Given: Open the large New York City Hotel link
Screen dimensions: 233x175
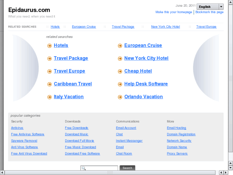Looking at the screenshot, I should click(x=146, y=58).
